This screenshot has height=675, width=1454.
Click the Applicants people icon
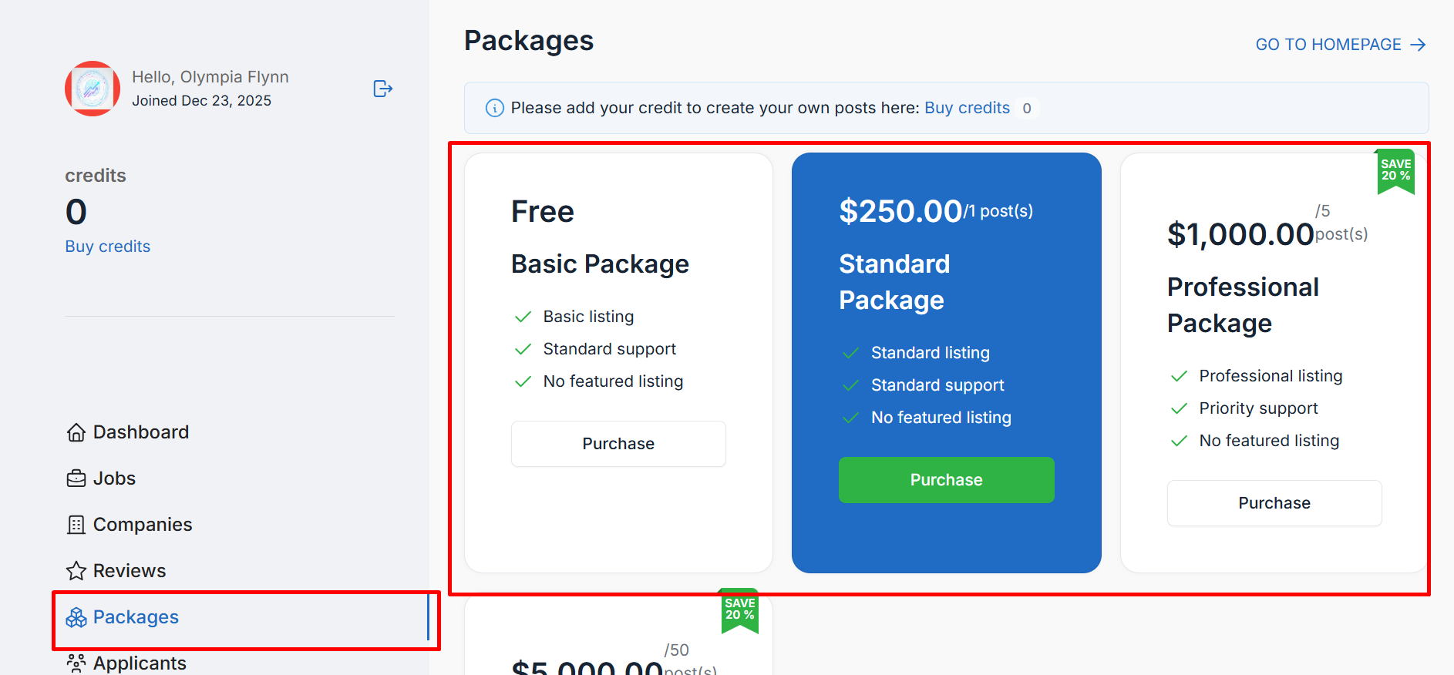pyautogui.click(x=76, y=663)
